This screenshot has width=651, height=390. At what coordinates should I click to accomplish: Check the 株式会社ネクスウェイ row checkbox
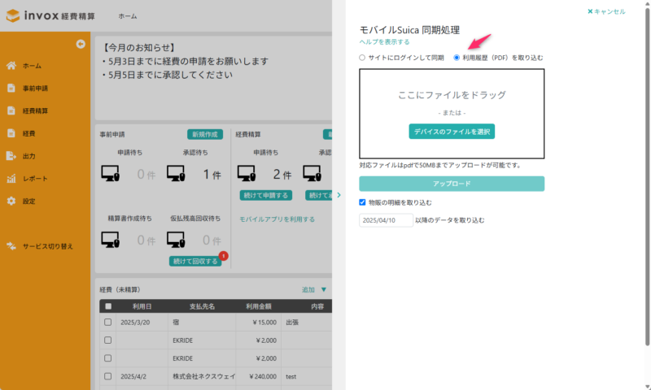(108, 376)
